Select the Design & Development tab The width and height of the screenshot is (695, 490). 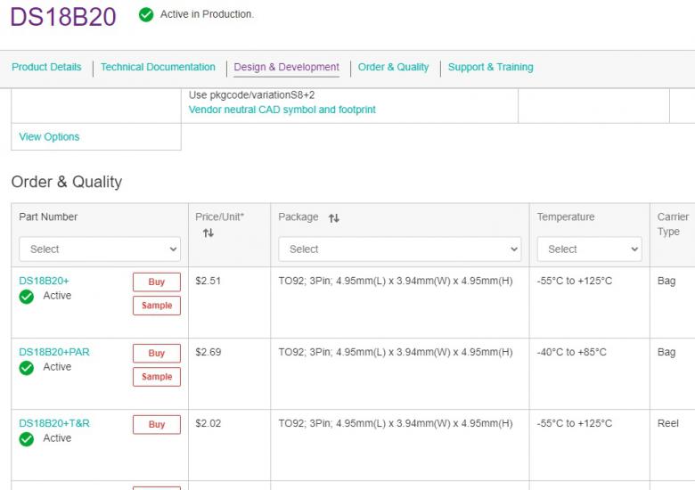point(286,68)
